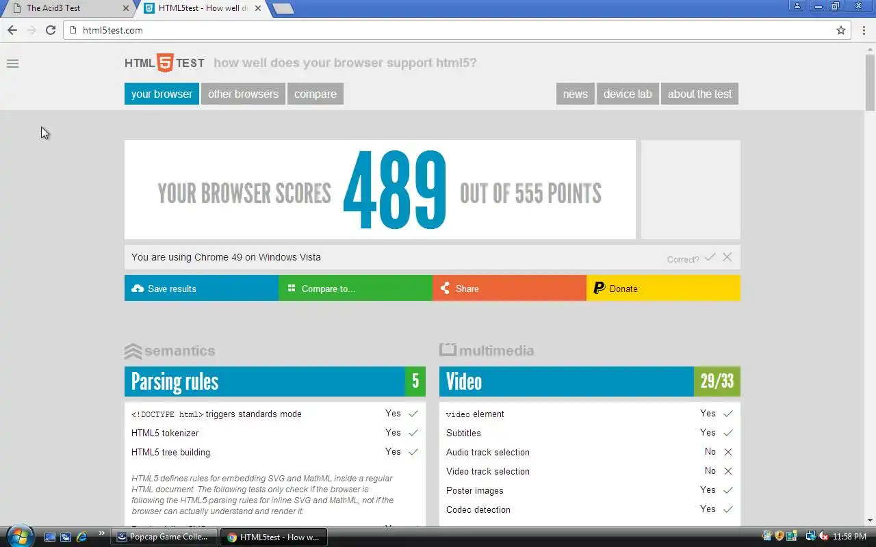The height and width of the screenshot is (547, 876).
Task: Open the hamburger menu icon on the page
Action: (12, 64)
